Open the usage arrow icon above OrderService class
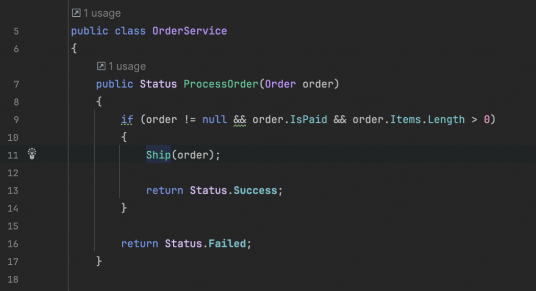The height and width of the screenshot is (291, 536). 76,13
